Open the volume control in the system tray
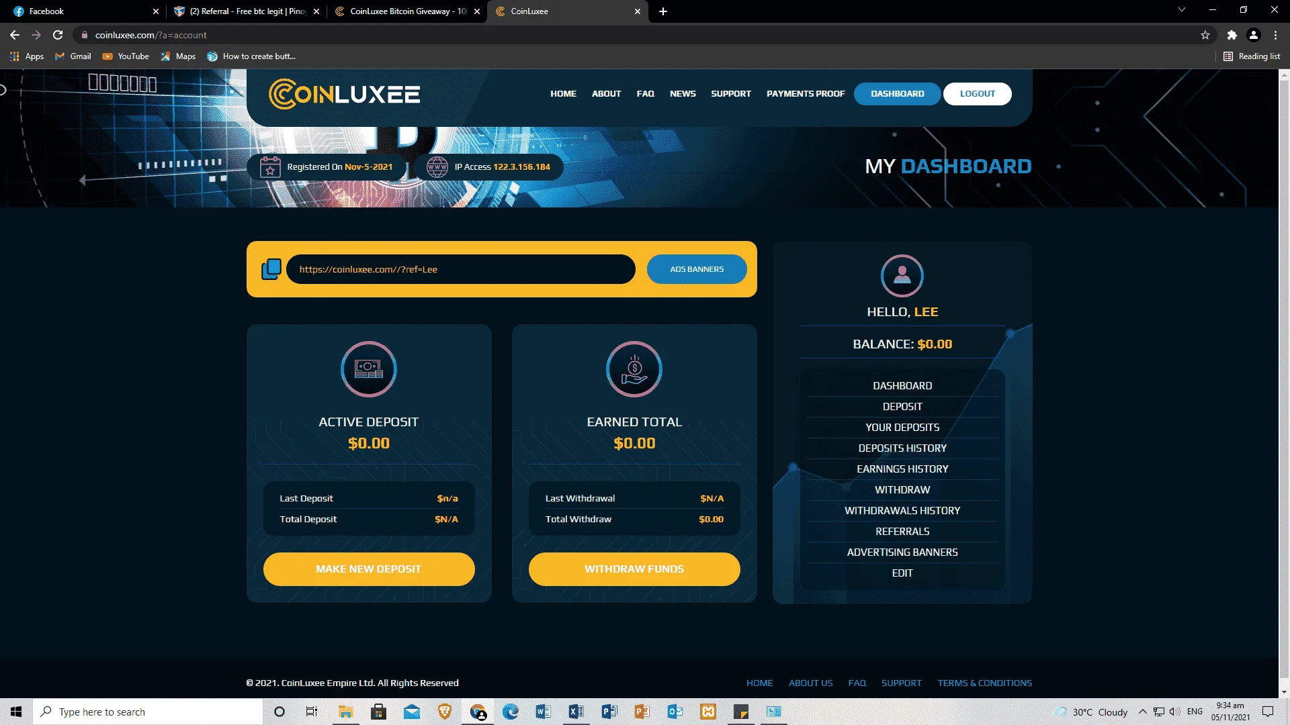Image resolution: width=1290 pixels, height=725 pixels. point(1175,712)
